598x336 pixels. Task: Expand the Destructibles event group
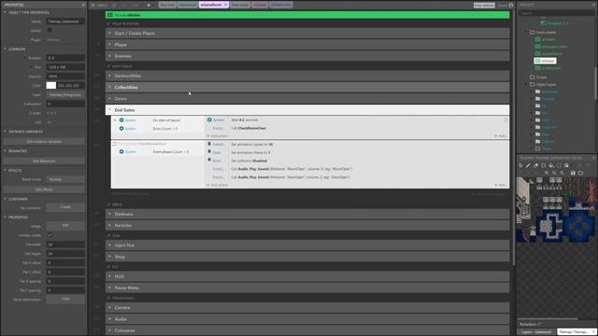pyautogui.click(x=109, y=76)
